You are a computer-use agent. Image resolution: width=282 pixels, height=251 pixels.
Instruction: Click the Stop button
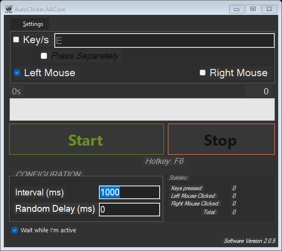coord(221,139)
